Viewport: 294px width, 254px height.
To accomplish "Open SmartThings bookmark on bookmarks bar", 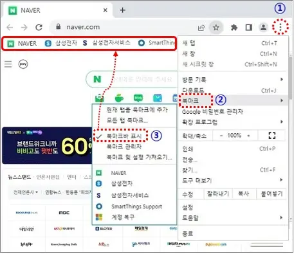I will pos(156,43).
